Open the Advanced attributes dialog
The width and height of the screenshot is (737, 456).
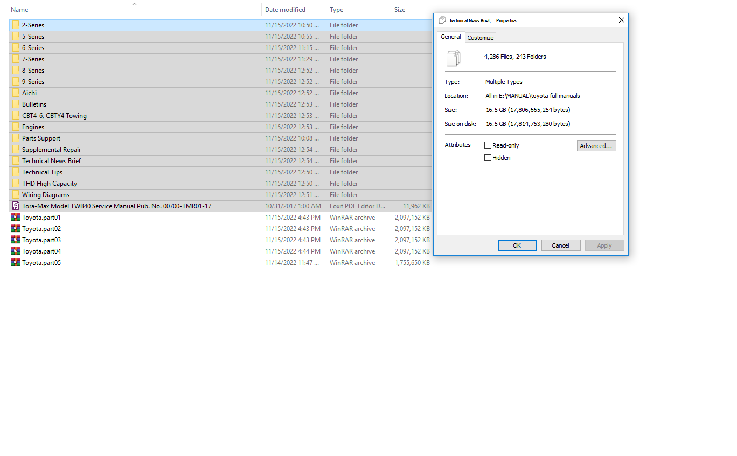click(596, 146)
